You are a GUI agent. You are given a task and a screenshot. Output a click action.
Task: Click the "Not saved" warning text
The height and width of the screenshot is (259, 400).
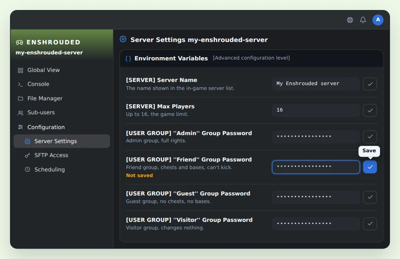click(139, 175)
